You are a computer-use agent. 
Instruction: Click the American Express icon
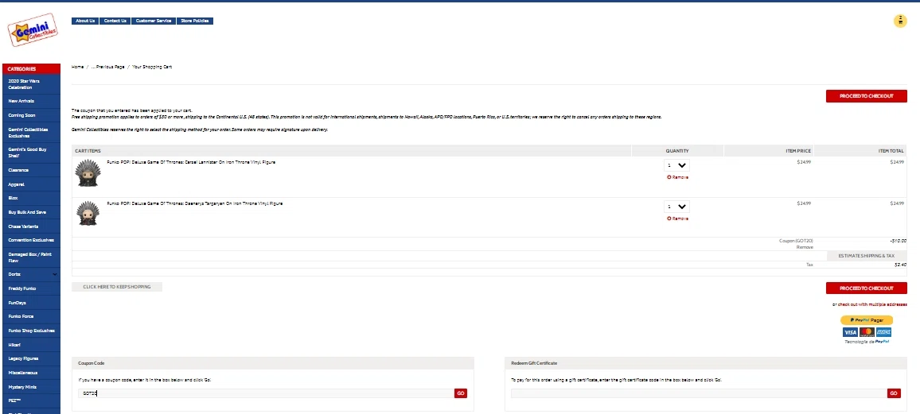click(x=883, y=332)
